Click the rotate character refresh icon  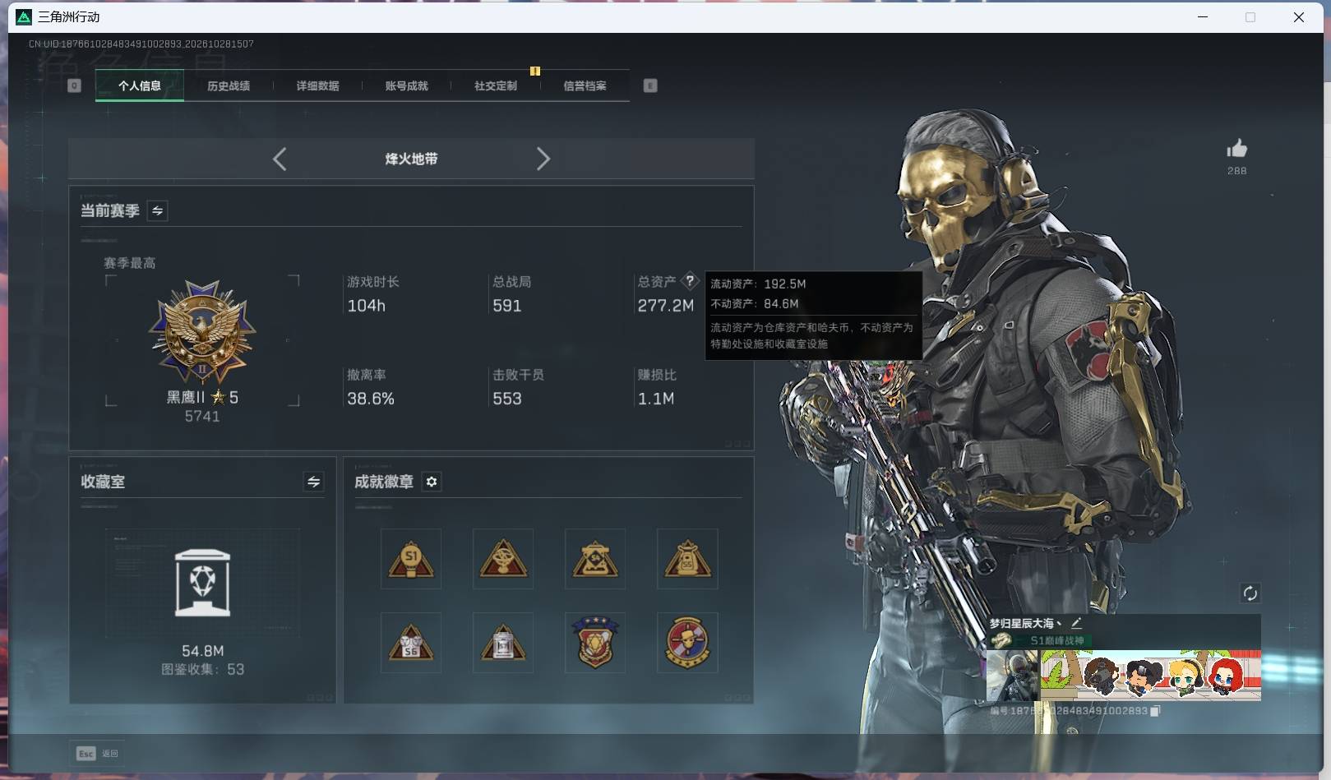pyautogui.click(x=1250, y=593)
